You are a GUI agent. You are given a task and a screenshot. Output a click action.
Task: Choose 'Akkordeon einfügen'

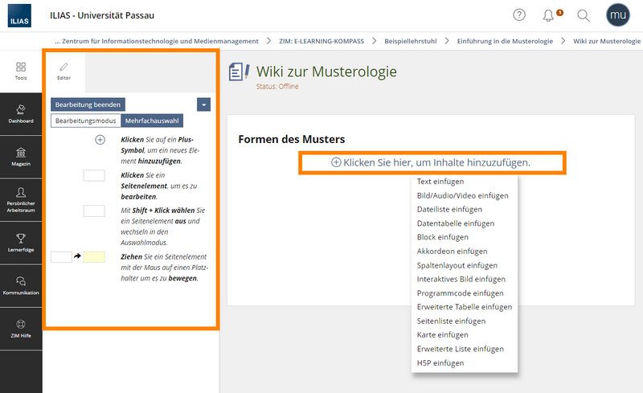coord(452,251)
